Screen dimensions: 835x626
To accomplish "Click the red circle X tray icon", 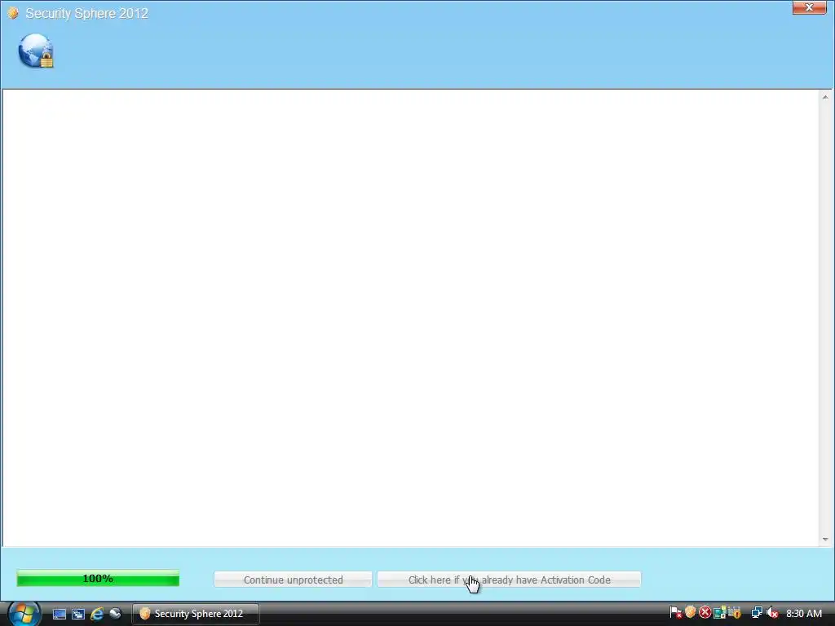I will coord(705,613).
